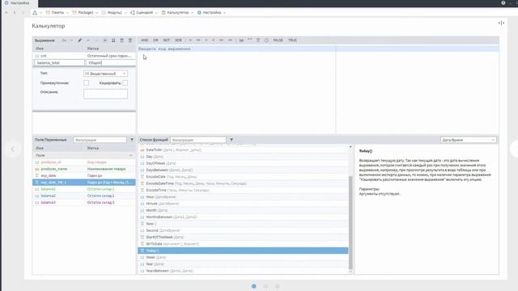Insert the NOT operator
Viewport: 518px width, 291px height.
pyautogui.click(x=167, y=40)
